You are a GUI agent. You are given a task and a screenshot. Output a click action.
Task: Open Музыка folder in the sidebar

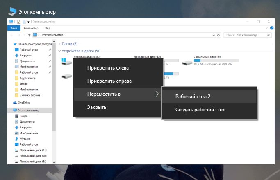click(x=24, y=139)
